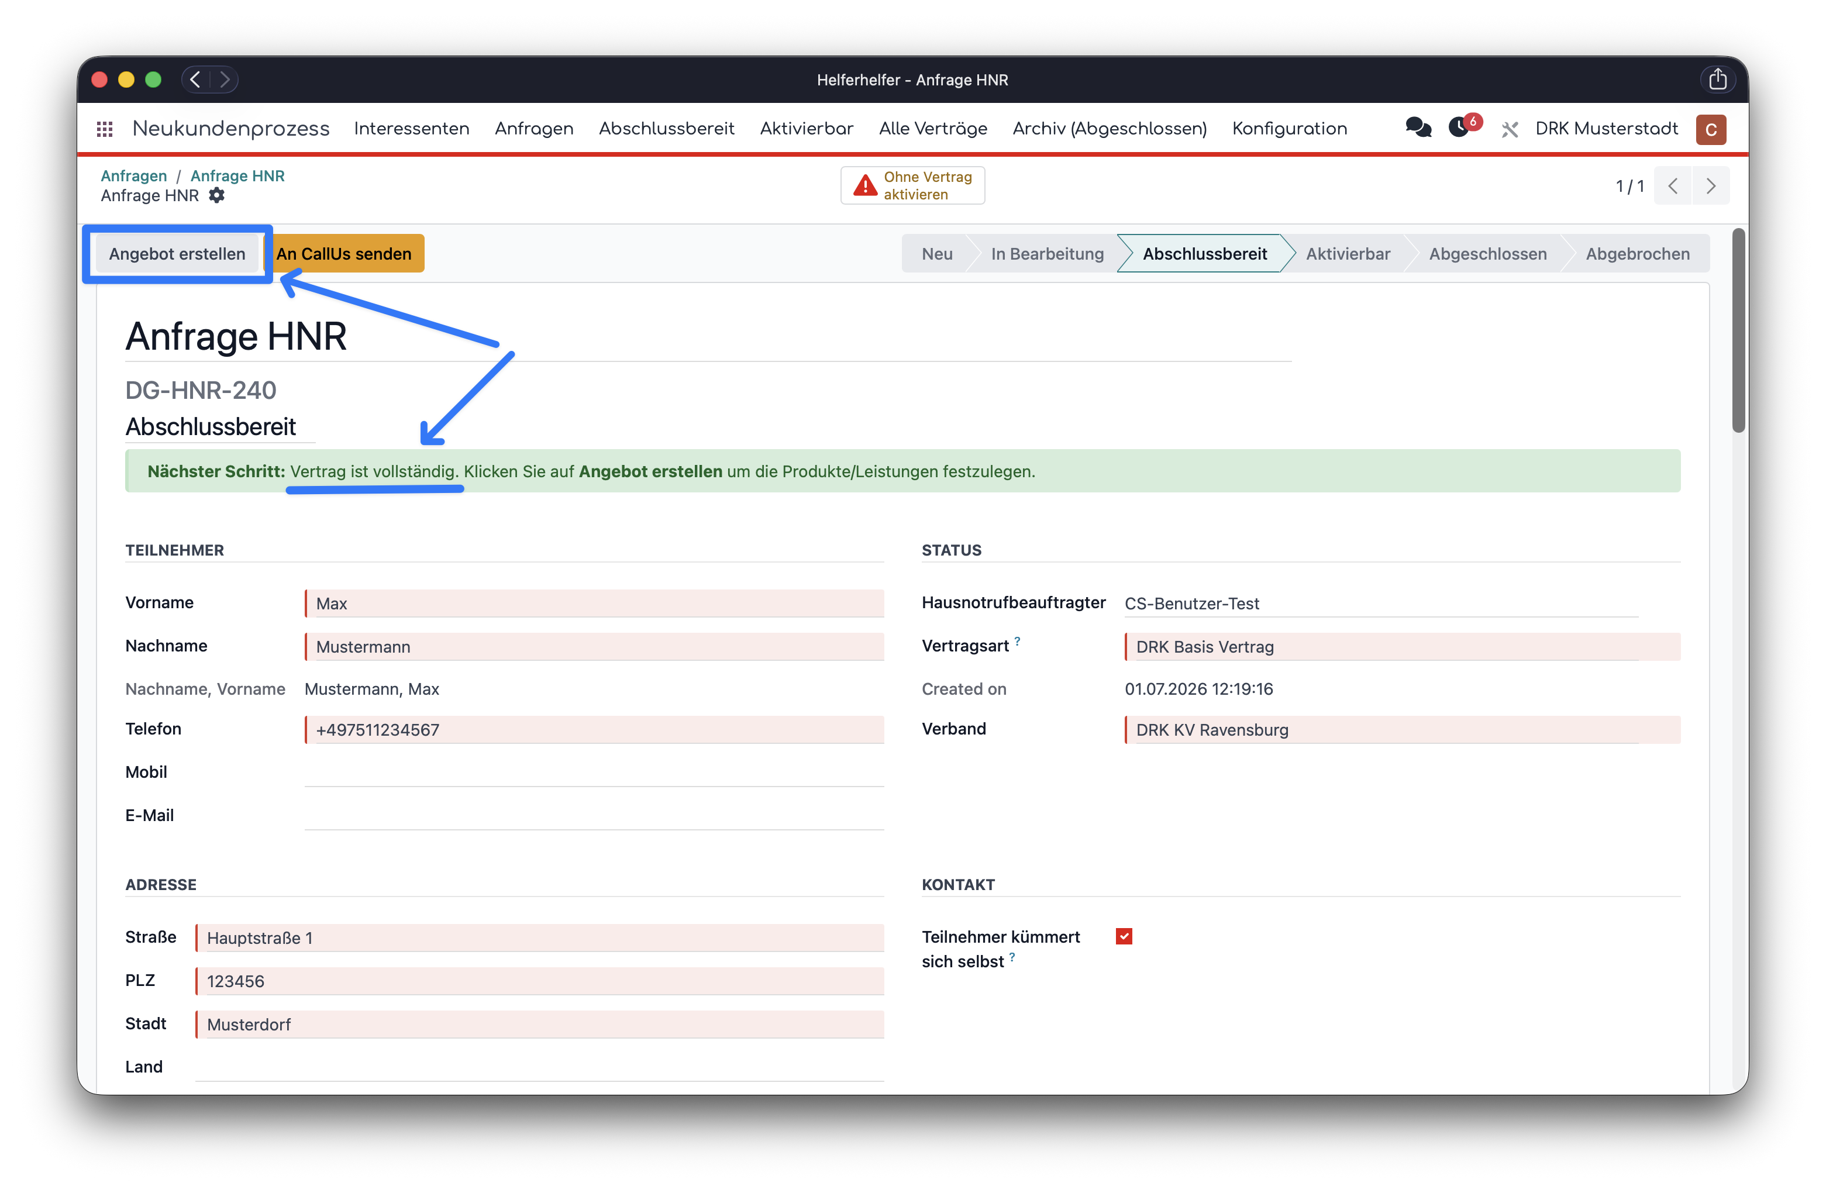This screenshot has height=1193, width=1826.
Task: Open the Aktivierbar menu item
Action: [x=807, y=129]
